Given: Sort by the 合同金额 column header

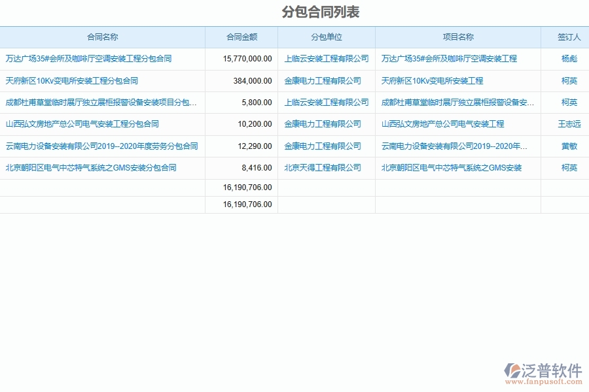Looking at the screenshot, I should click(x=242, y=37).
